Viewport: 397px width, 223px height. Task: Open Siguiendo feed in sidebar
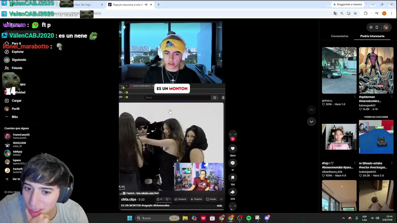16,60
